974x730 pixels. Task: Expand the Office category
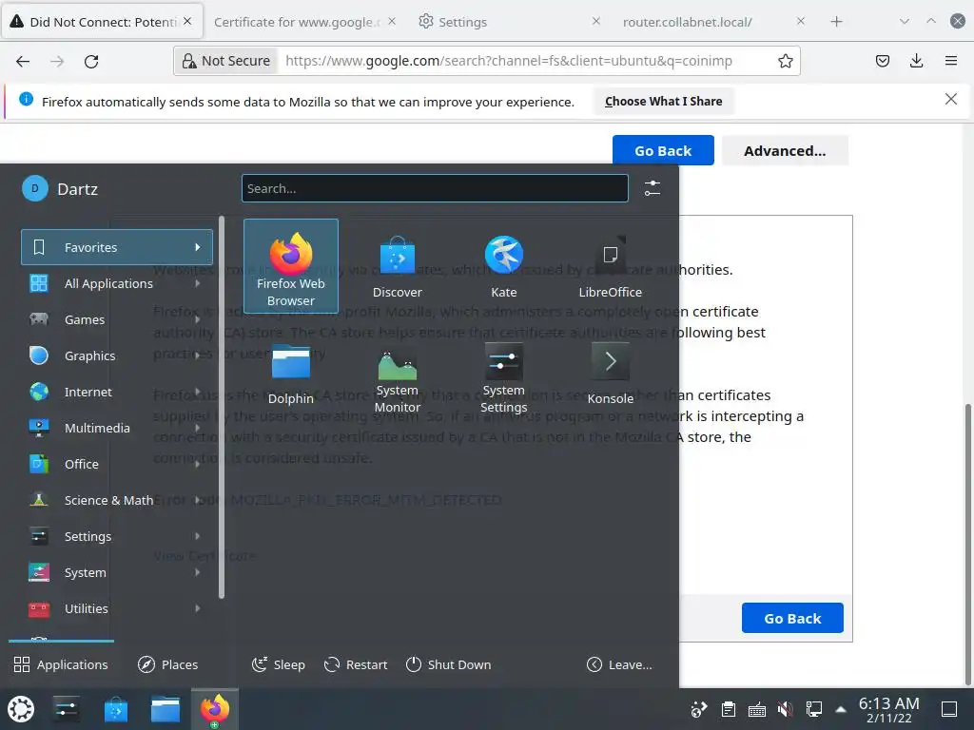coord(117,464)
